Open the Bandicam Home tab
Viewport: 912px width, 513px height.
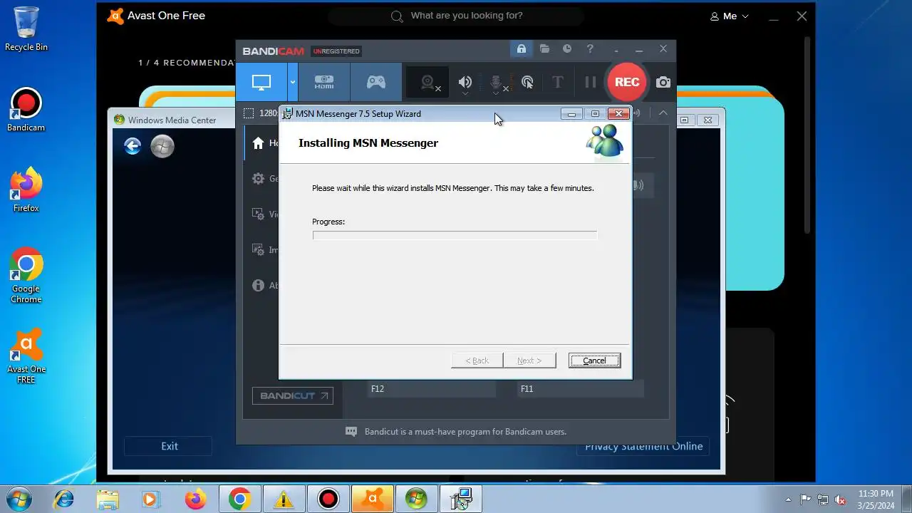261,143
